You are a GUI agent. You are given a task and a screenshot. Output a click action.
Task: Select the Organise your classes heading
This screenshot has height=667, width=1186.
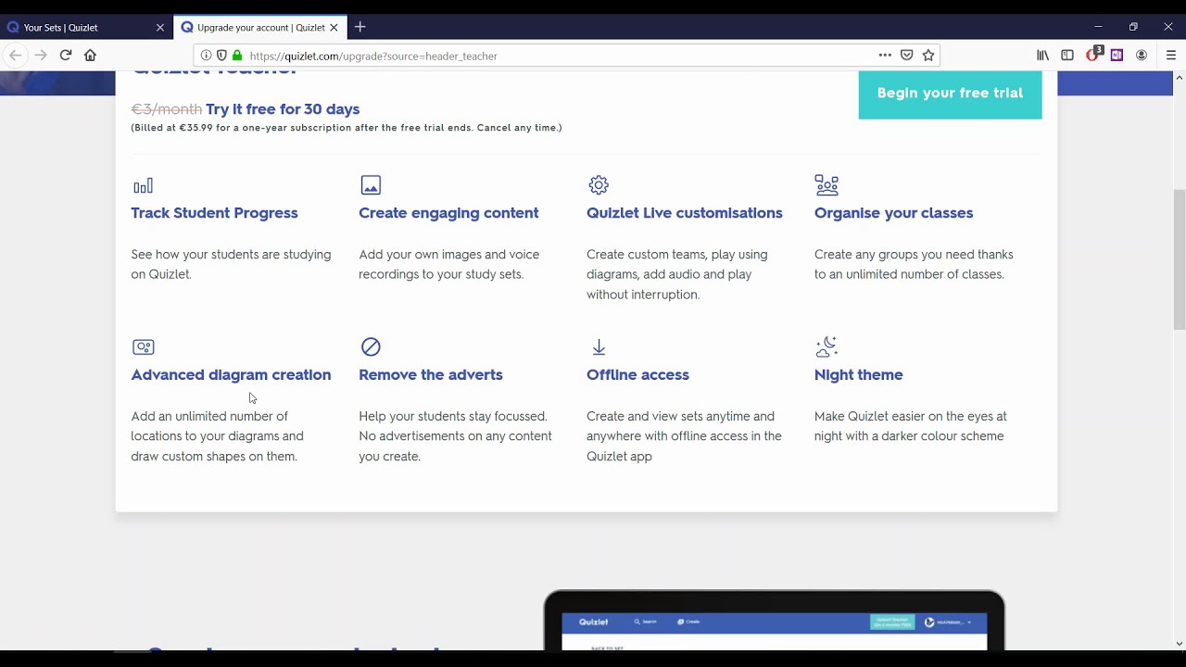coord(893,213)
